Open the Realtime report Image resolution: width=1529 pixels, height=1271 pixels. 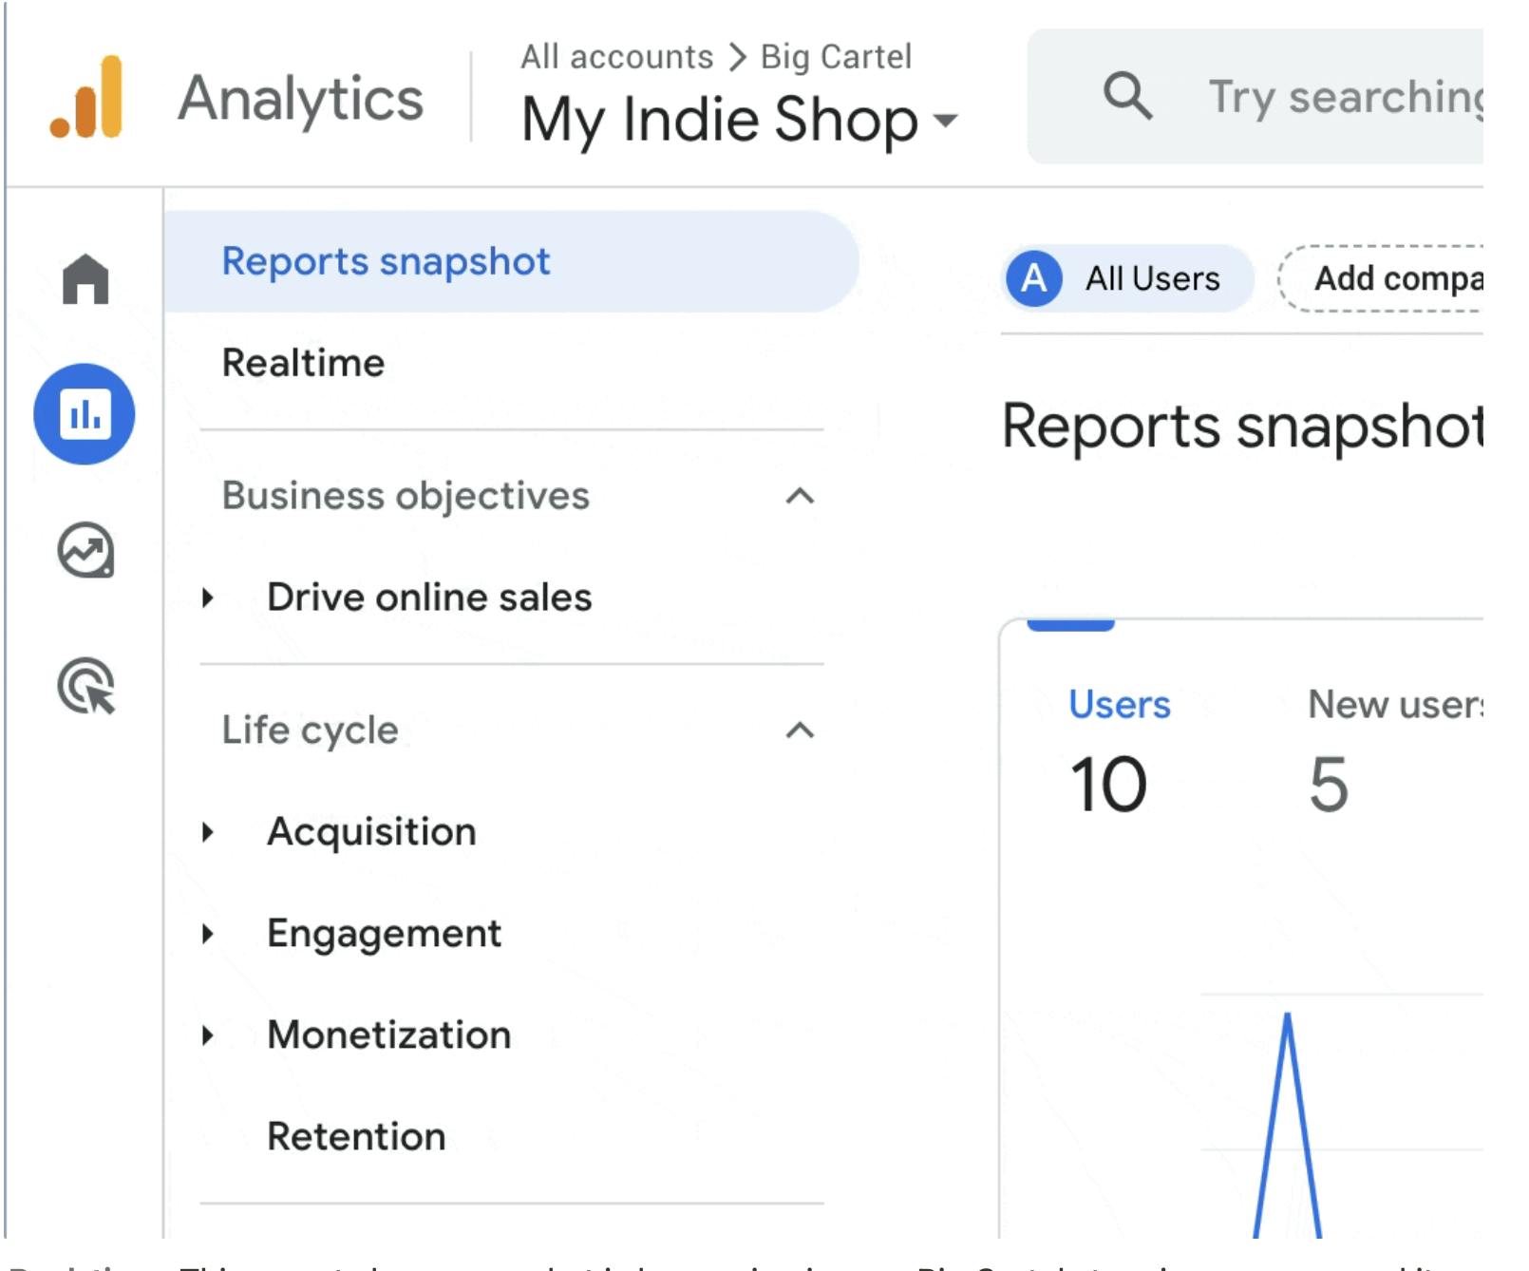click(303, 363)
